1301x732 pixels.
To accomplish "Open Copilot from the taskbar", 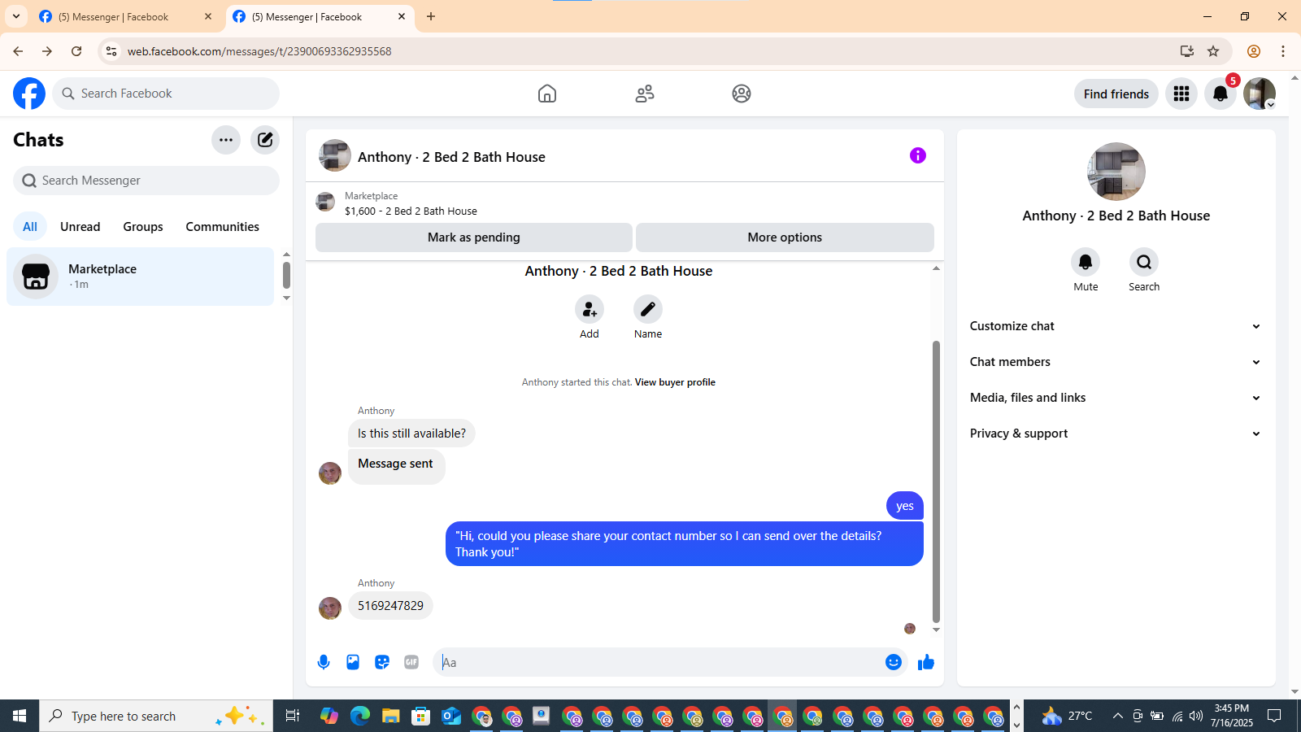I will click(x=329, y=716).
